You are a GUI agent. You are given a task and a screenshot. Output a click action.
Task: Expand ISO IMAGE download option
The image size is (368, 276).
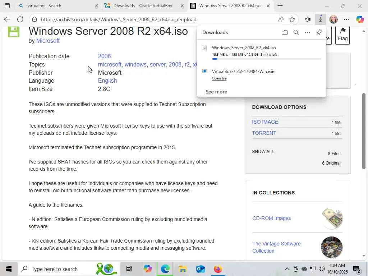click(x=265, y=122)
